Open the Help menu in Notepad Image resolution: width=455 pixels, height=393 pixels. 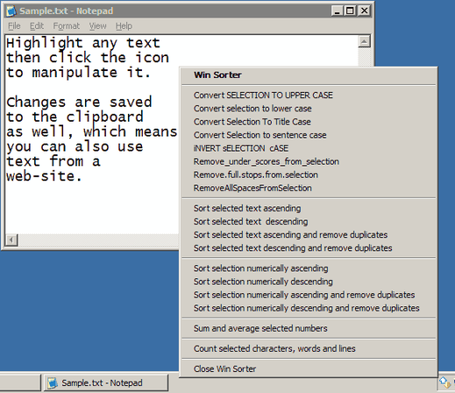tap(124, 26)
